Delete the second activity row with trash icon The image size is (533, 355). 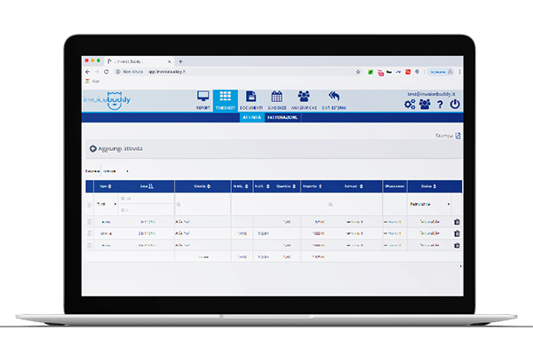click(457, 233)
